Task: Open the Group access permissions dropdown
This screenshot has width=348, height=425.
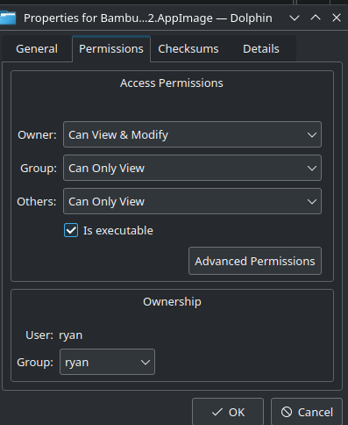Action: [x=192, y=168]
